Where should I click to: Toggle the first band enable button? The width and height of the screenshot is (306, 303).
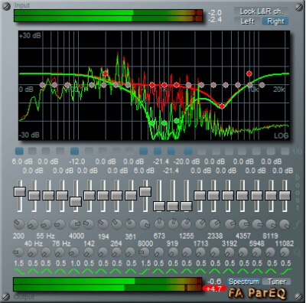click(x=19, y=151)
